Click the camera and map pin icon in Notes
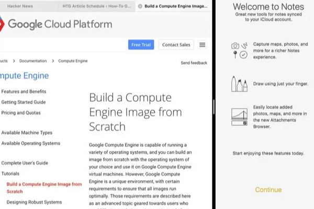The height and width of the screenshot is (209, 314). [239, 50]
